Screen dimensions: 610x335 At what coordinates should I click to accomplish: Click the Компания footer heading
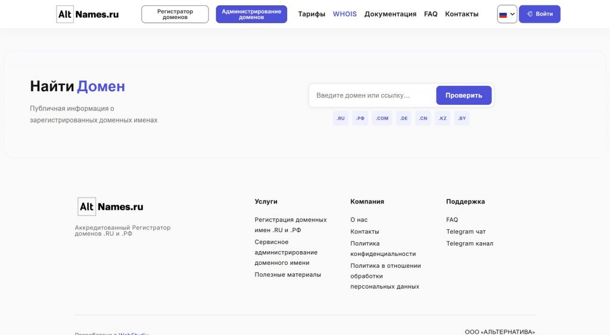tap(367, 202)
